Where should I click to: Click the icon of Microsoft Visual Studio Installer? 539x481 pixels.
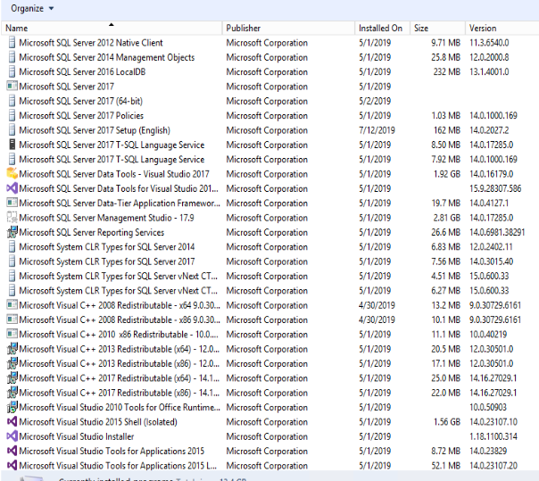12,436
